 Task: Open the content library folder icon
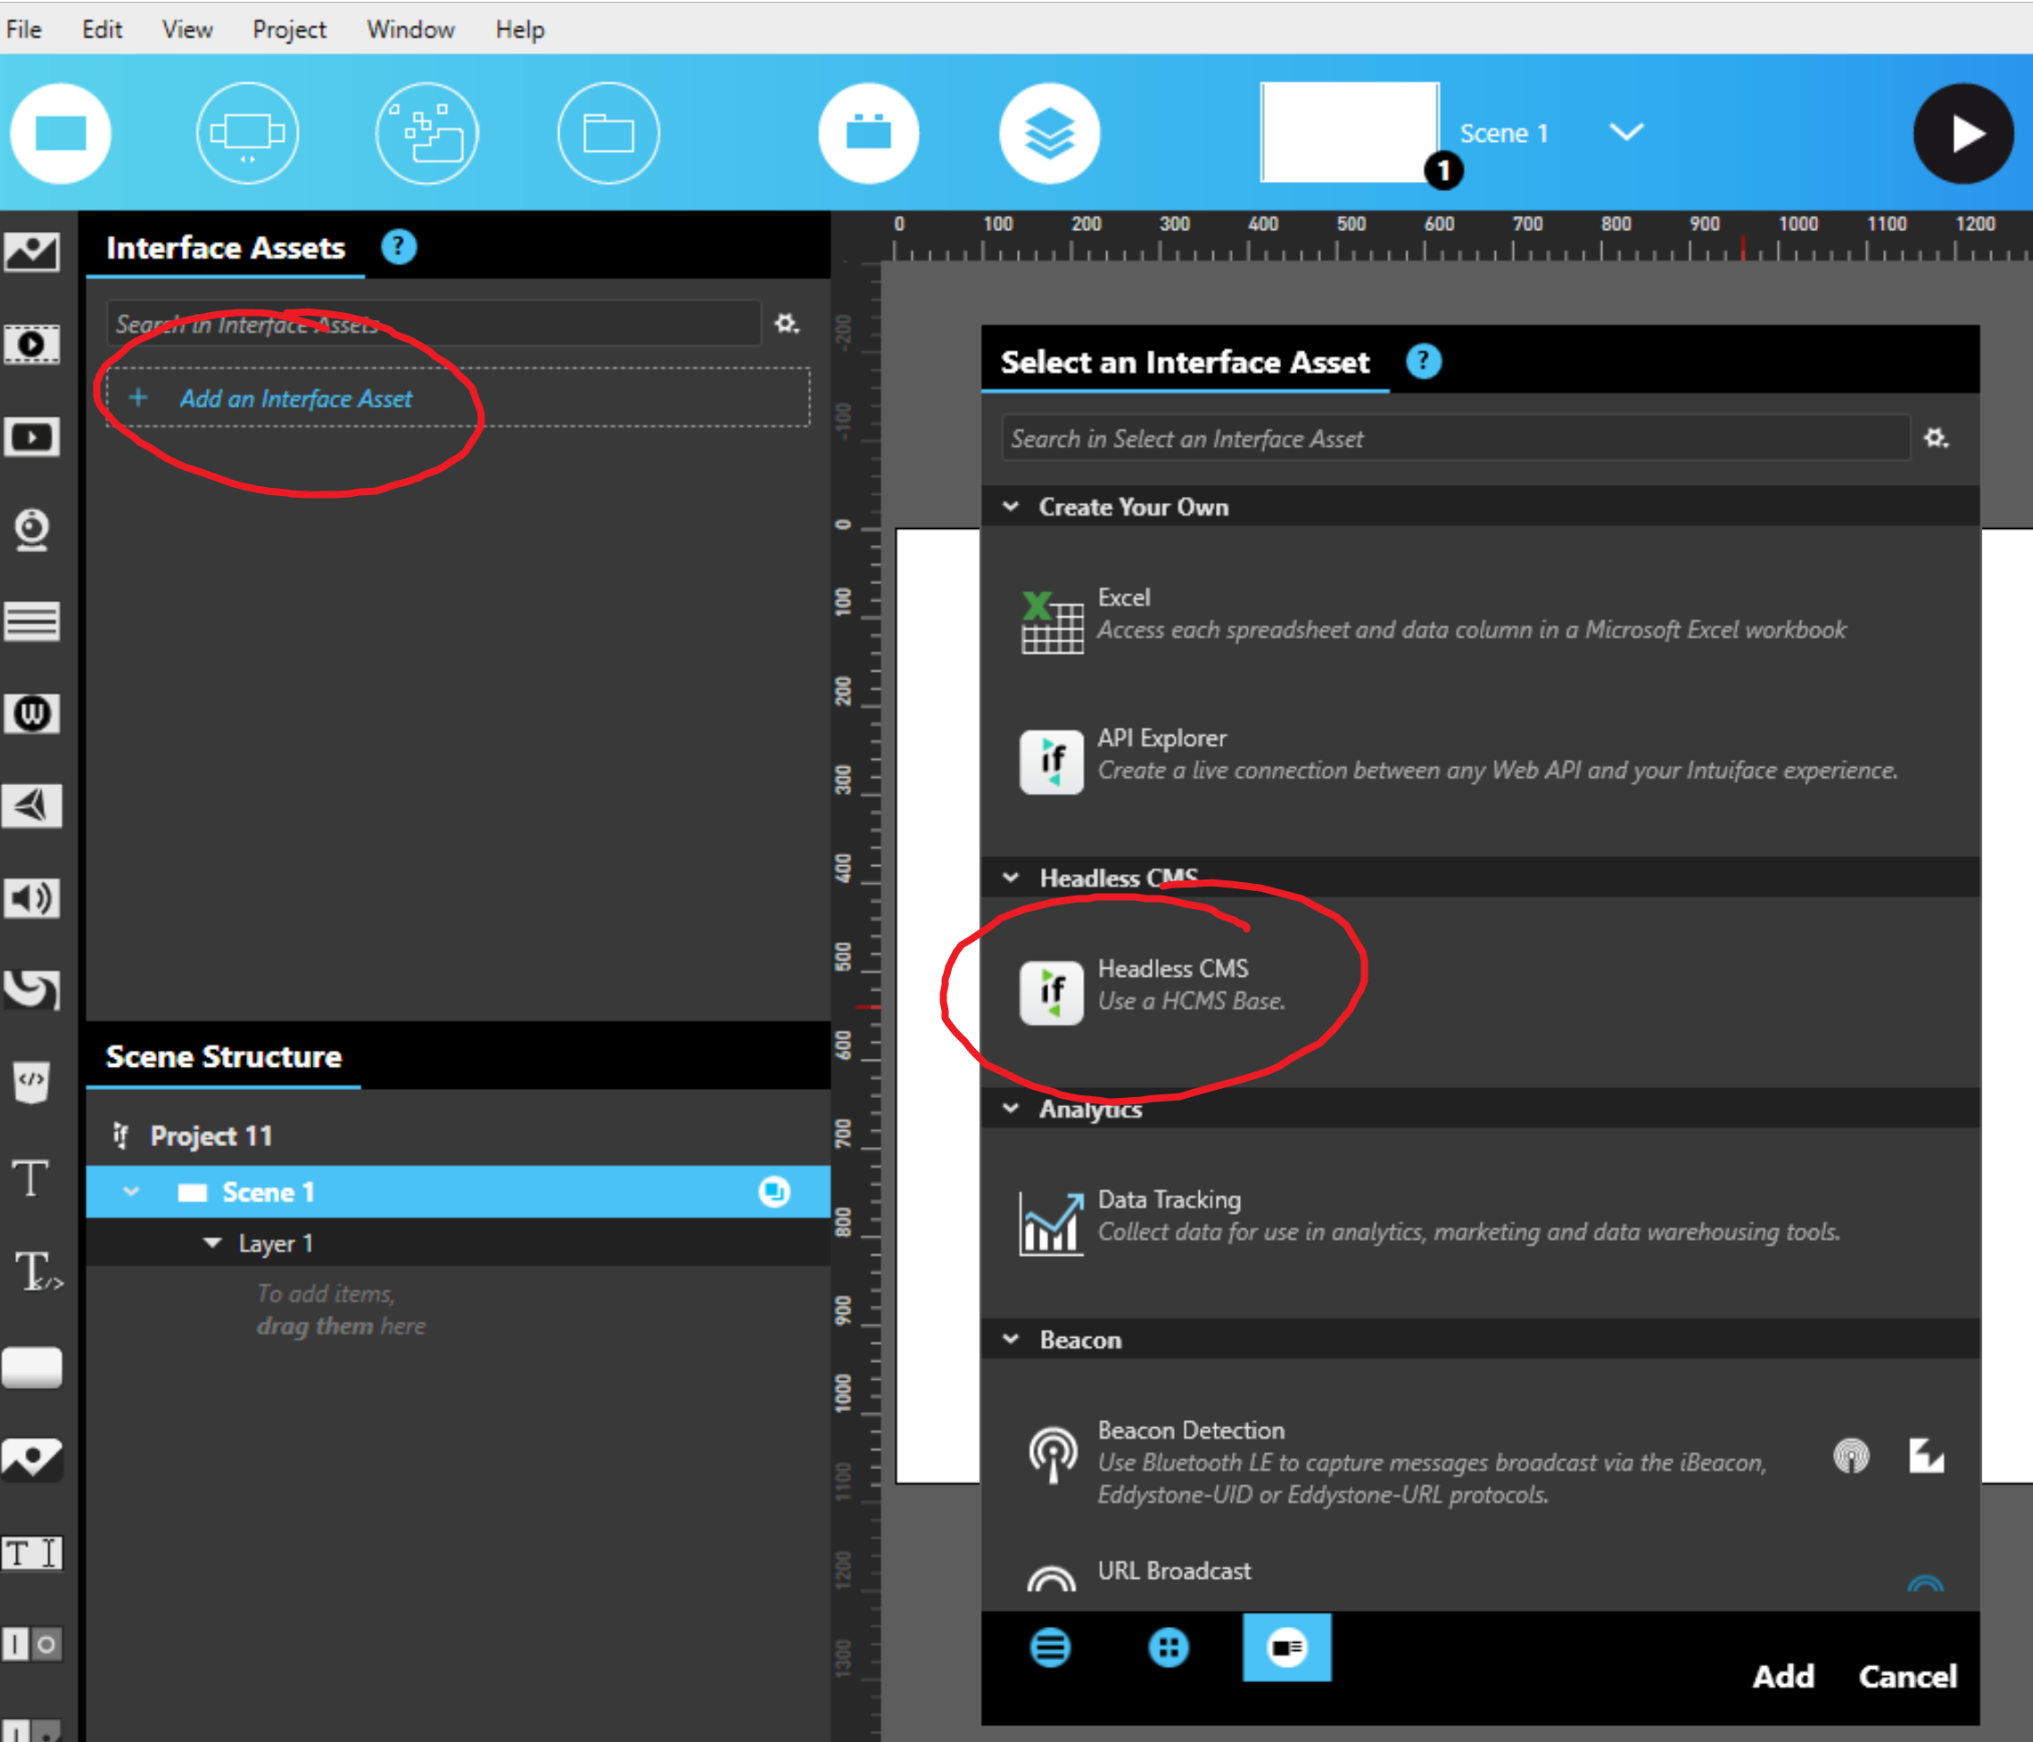608,134
